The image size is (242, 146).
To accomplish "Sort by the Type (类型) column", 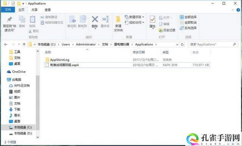I will [x=166, y=52].
